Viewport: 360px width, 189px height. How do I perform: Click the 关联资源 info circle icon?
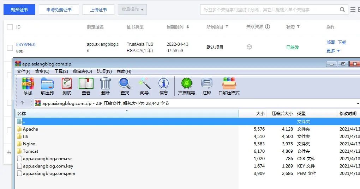tap(268, 27)
